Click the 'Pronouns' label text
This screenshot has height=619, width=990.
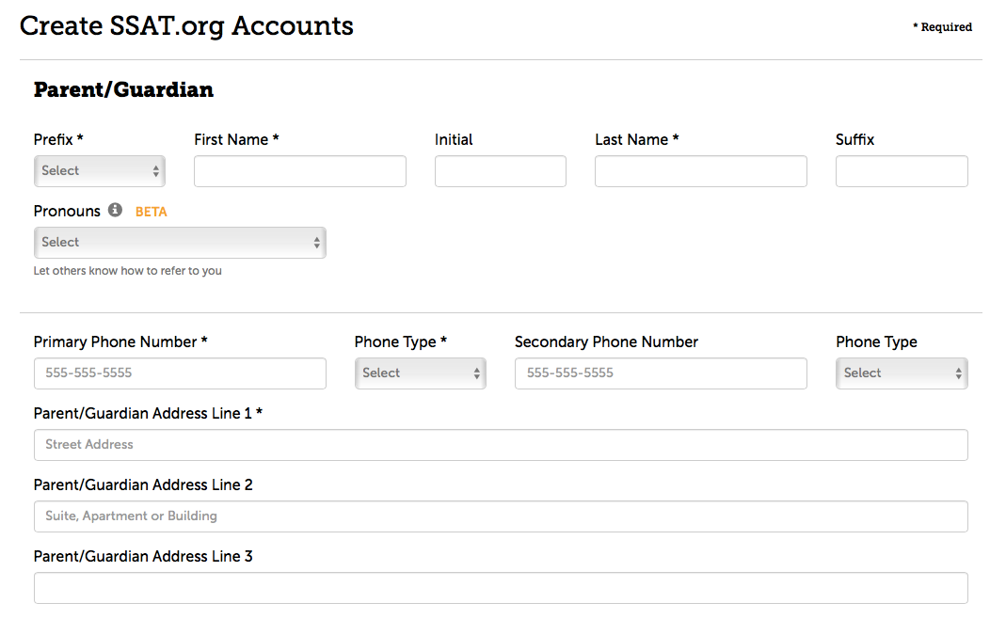click(67, 212)
